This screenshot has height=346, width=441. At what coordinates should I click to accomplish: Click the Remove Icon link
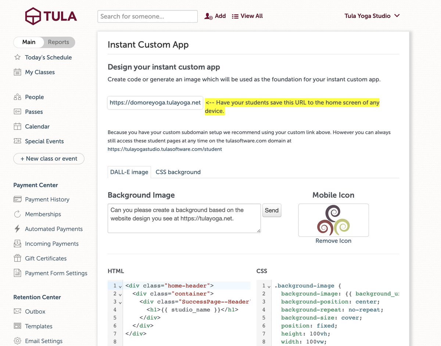333,240
